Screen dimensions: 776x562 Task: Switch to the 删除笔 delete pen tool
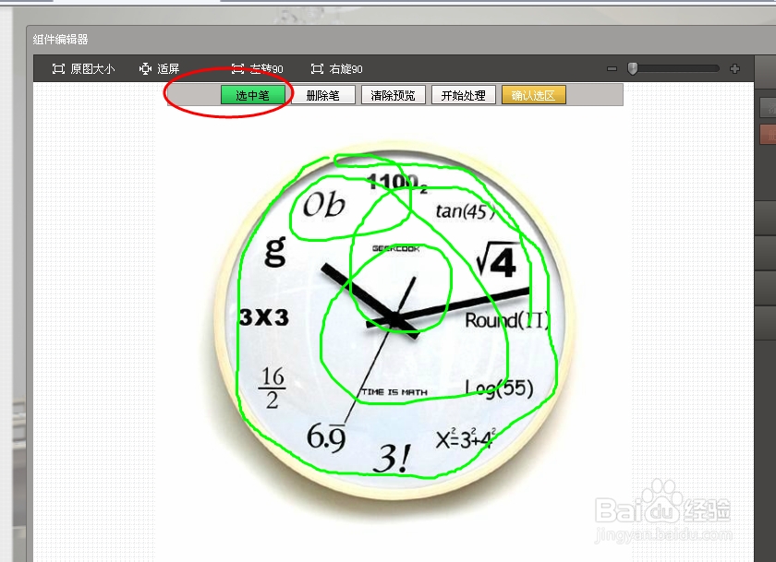323,94
